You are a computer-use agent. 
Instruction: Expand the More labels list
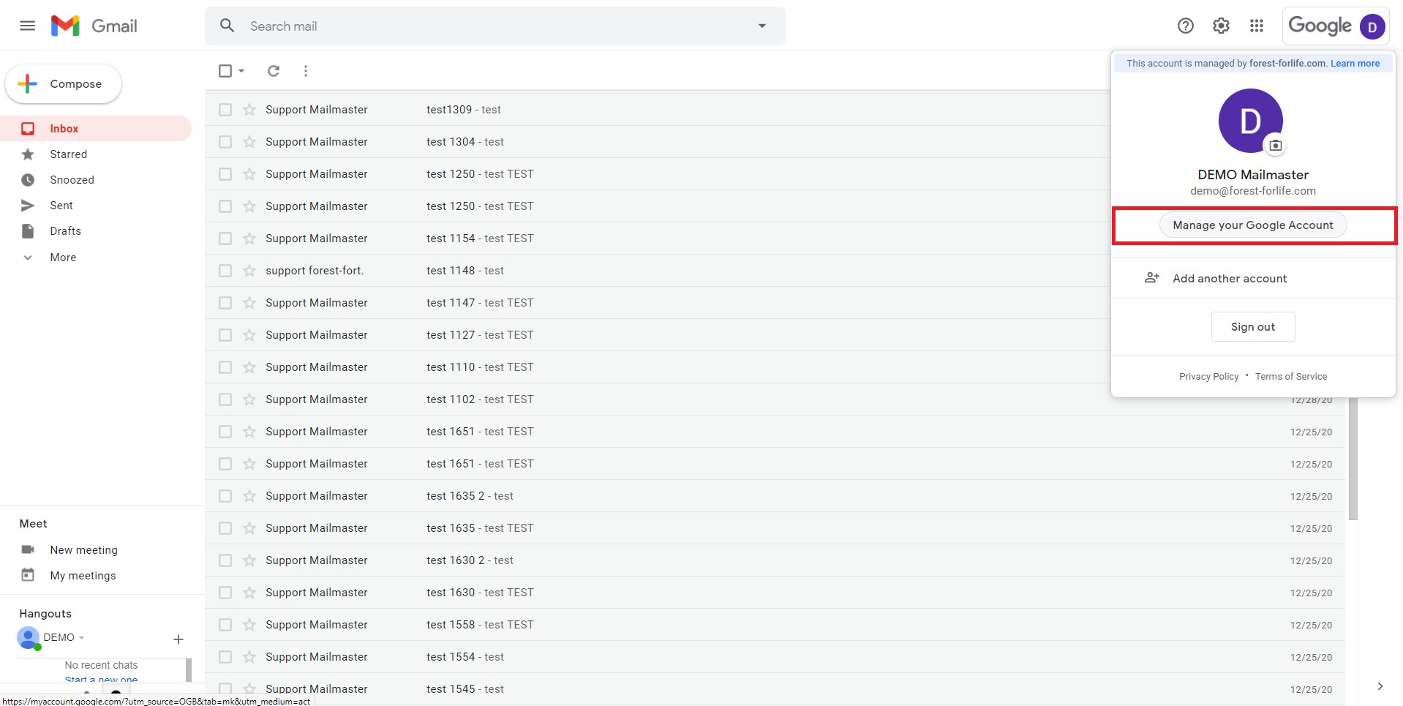[64, 258]
